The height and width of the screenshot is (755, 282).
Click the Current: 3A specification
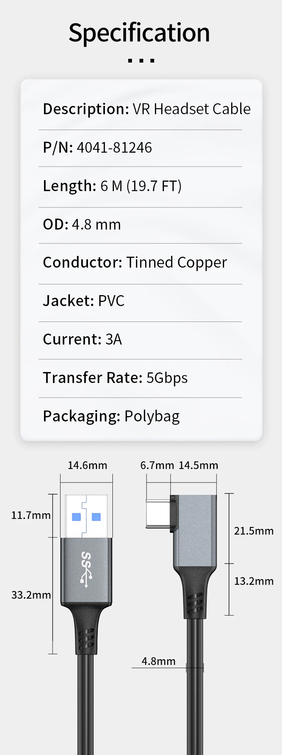82,339
